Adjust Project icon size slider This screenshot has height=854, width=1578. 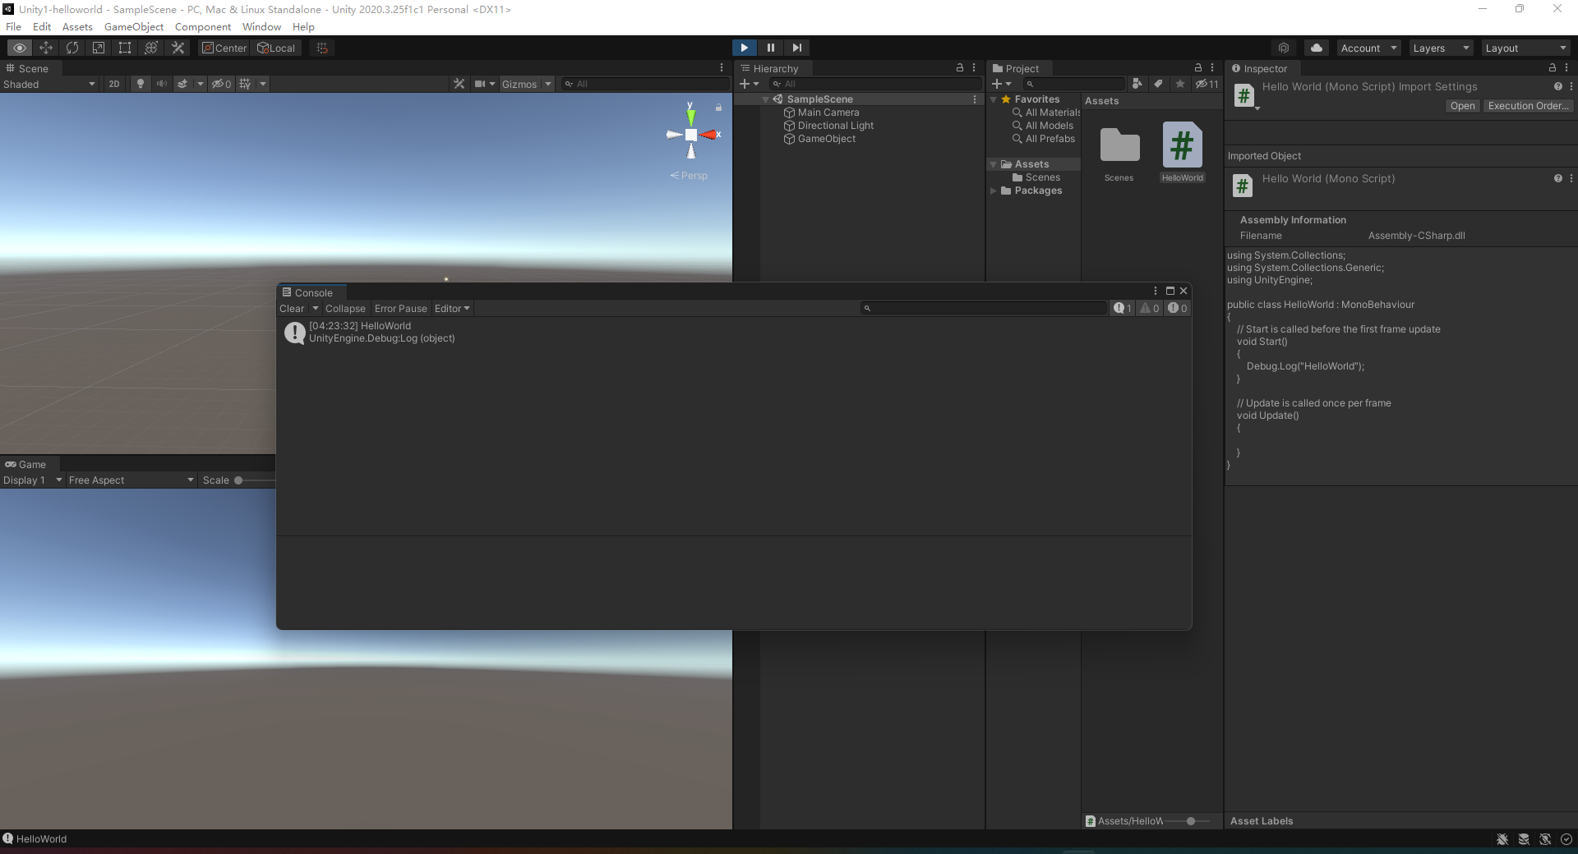pos(1190,821)
